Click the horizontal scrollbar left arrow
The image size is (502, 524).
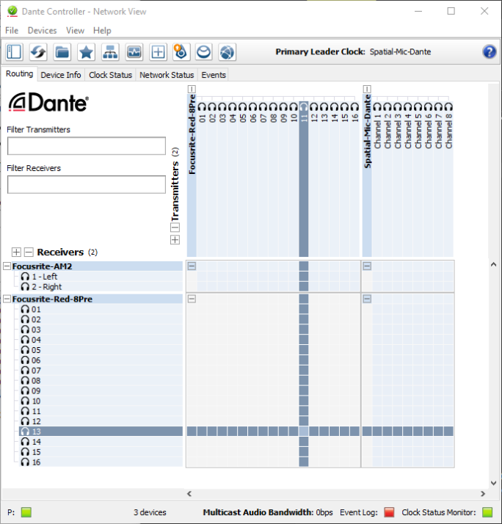tap(189, 494)
